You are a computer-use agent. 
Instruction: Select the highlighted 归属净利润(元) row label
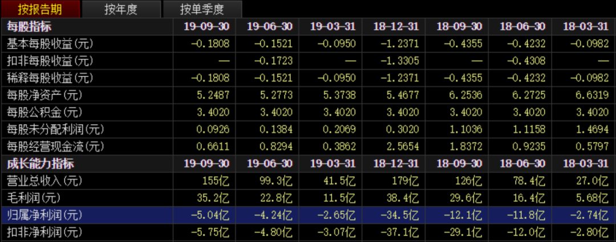pyautogui.click(x=44, y=215)
